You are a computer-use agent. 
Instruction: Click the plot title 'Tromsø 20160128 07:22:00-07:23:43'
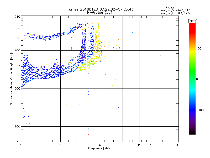[x=100, y=9]
